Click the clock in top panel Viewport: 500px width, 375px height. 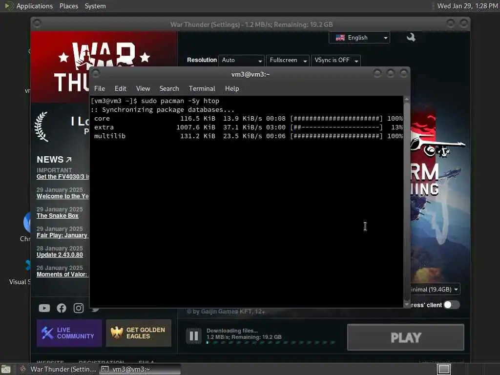point(467,6)
